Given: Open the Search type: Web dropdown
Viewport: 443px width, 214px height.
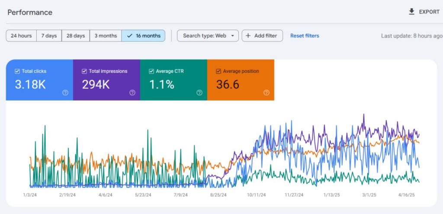Looking at the screenshot, I should coord(208,36).
